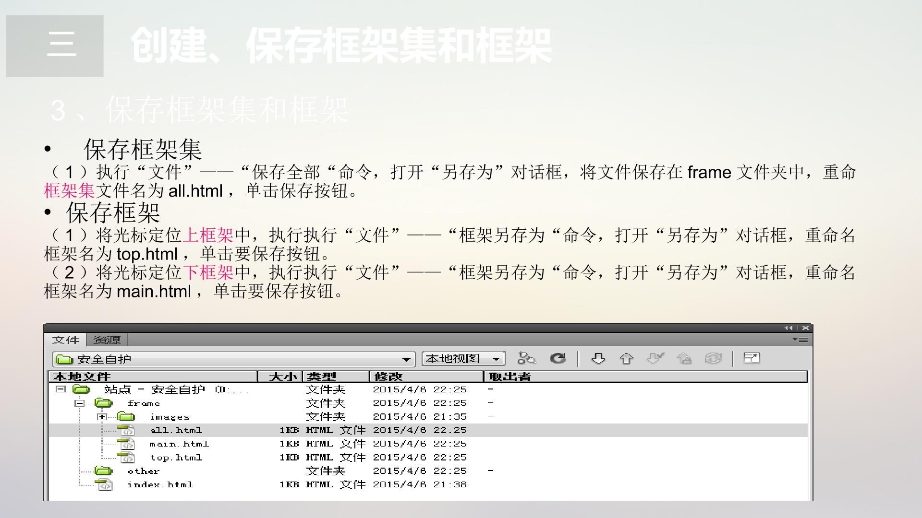The image size is (922, 518).
Task: Click the 1KB size of main.html
Action: pos(289,444)
